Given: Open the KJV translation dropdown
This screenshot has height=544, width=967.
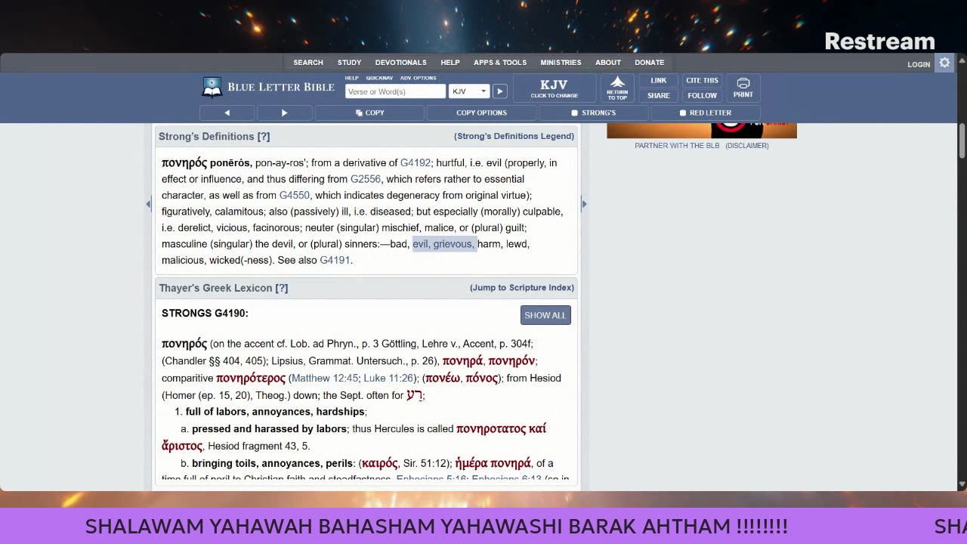Looking at the screenshot, I should 469,91.
